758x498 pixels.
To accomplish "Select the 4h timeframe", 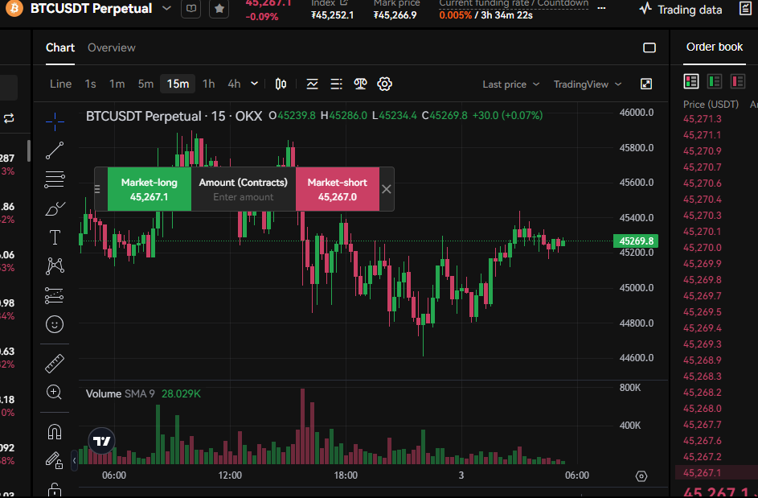I will 234,84.
